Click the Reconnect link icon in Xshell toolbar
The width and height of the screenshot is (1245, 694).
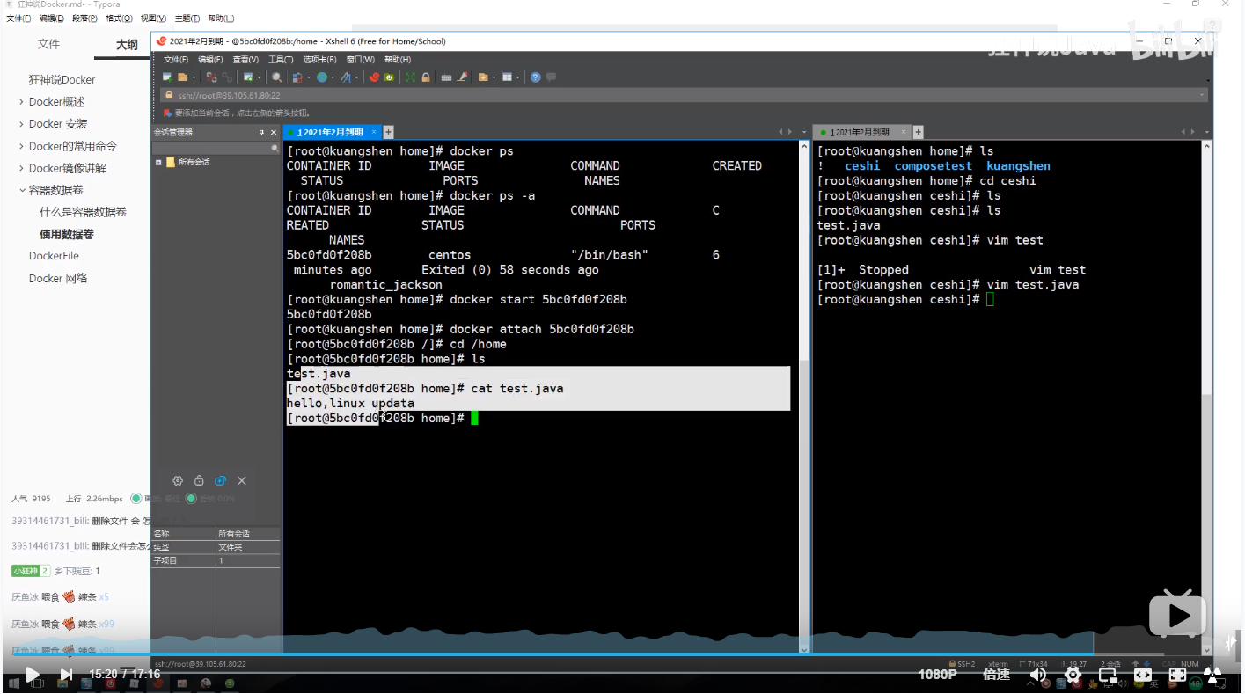[227, 77]
